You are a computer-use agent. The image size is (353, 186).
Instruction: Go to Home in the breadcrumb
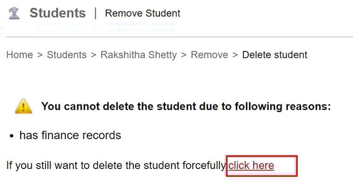[x=19, y=55]
